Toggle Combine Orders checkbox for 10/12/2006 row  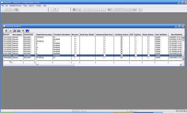[122, 37]
